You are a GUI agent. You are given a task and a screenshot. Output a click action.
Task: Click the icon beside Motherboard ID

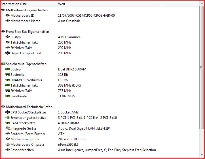[8, 15]
